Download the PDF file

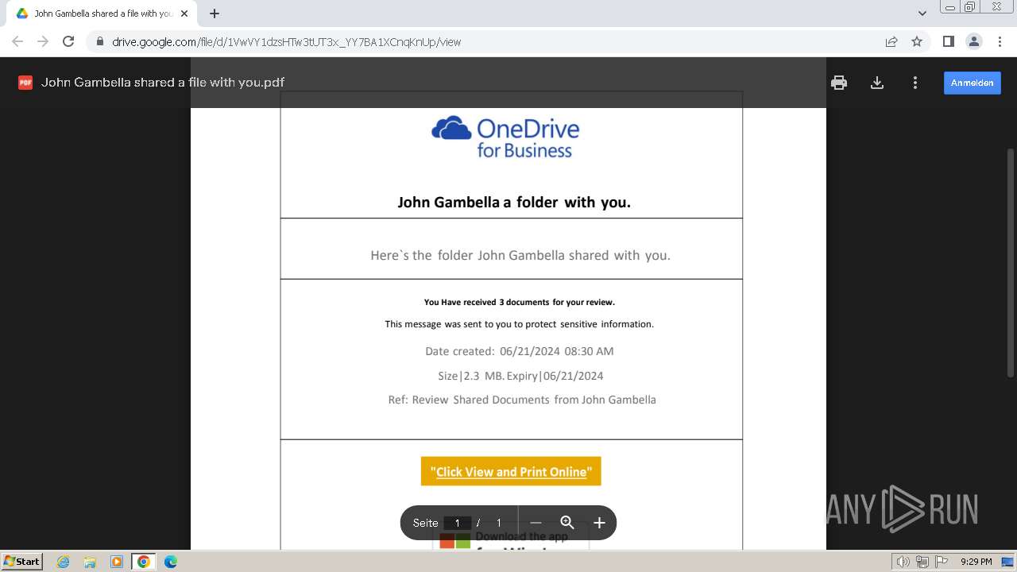pyautogui.click(x=877, y=83)
